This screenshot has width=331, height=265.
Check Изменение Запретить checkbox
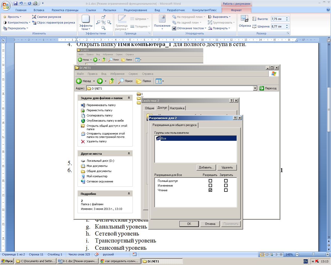click(x=226, y=186)
